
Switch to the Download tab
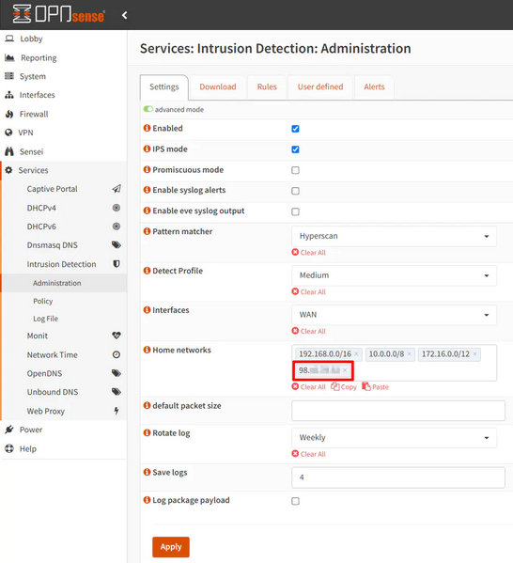[218, 86]
